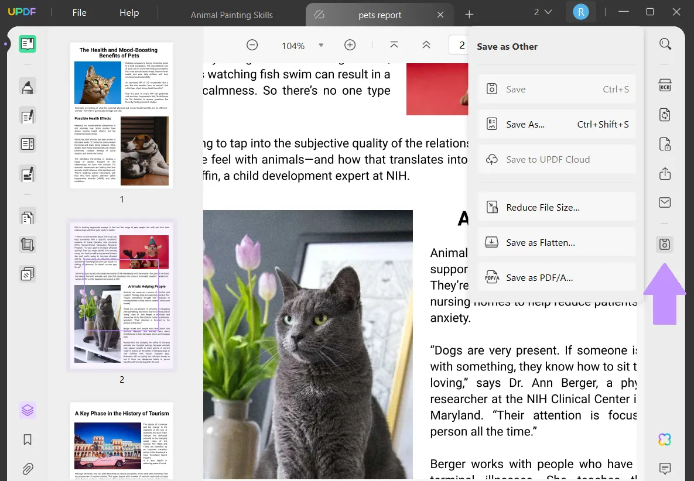
Task: Open the Share panel
Action: pos(665,174)
